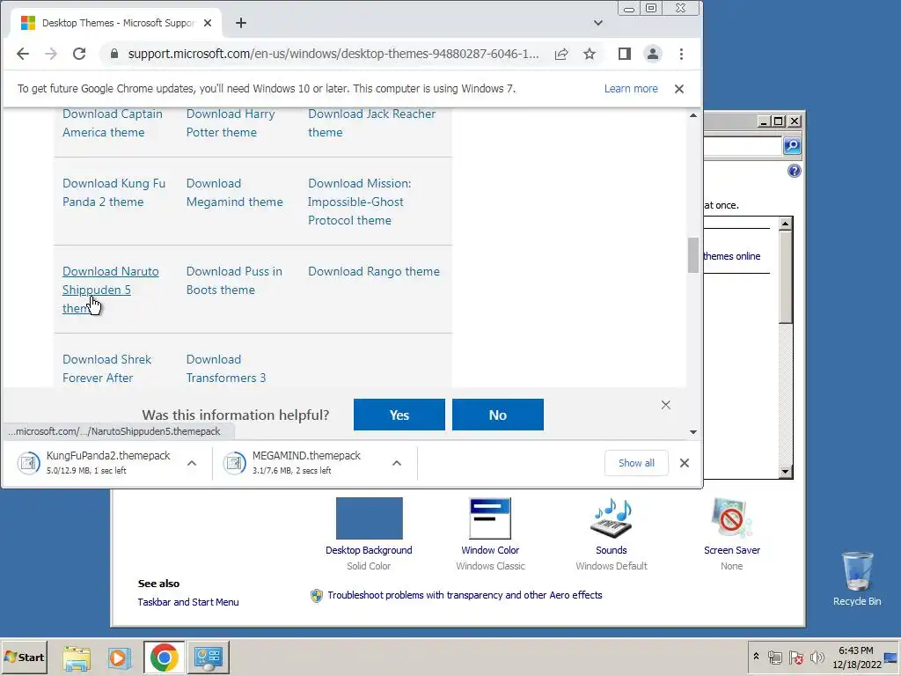Launch Windows Media Player from taskbar
Viewport: 901px width, 676px height.
pyautogui.click(x=119, y=658)
